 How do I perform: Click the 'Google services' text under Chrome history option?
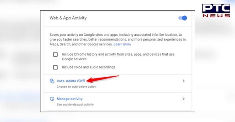pyautogui.click(x=74, y=59)
